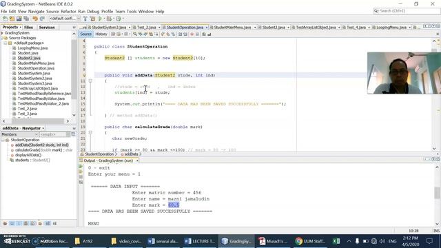
Task: Click the New Project toolbar icon
Action: (x=12, y=19)
